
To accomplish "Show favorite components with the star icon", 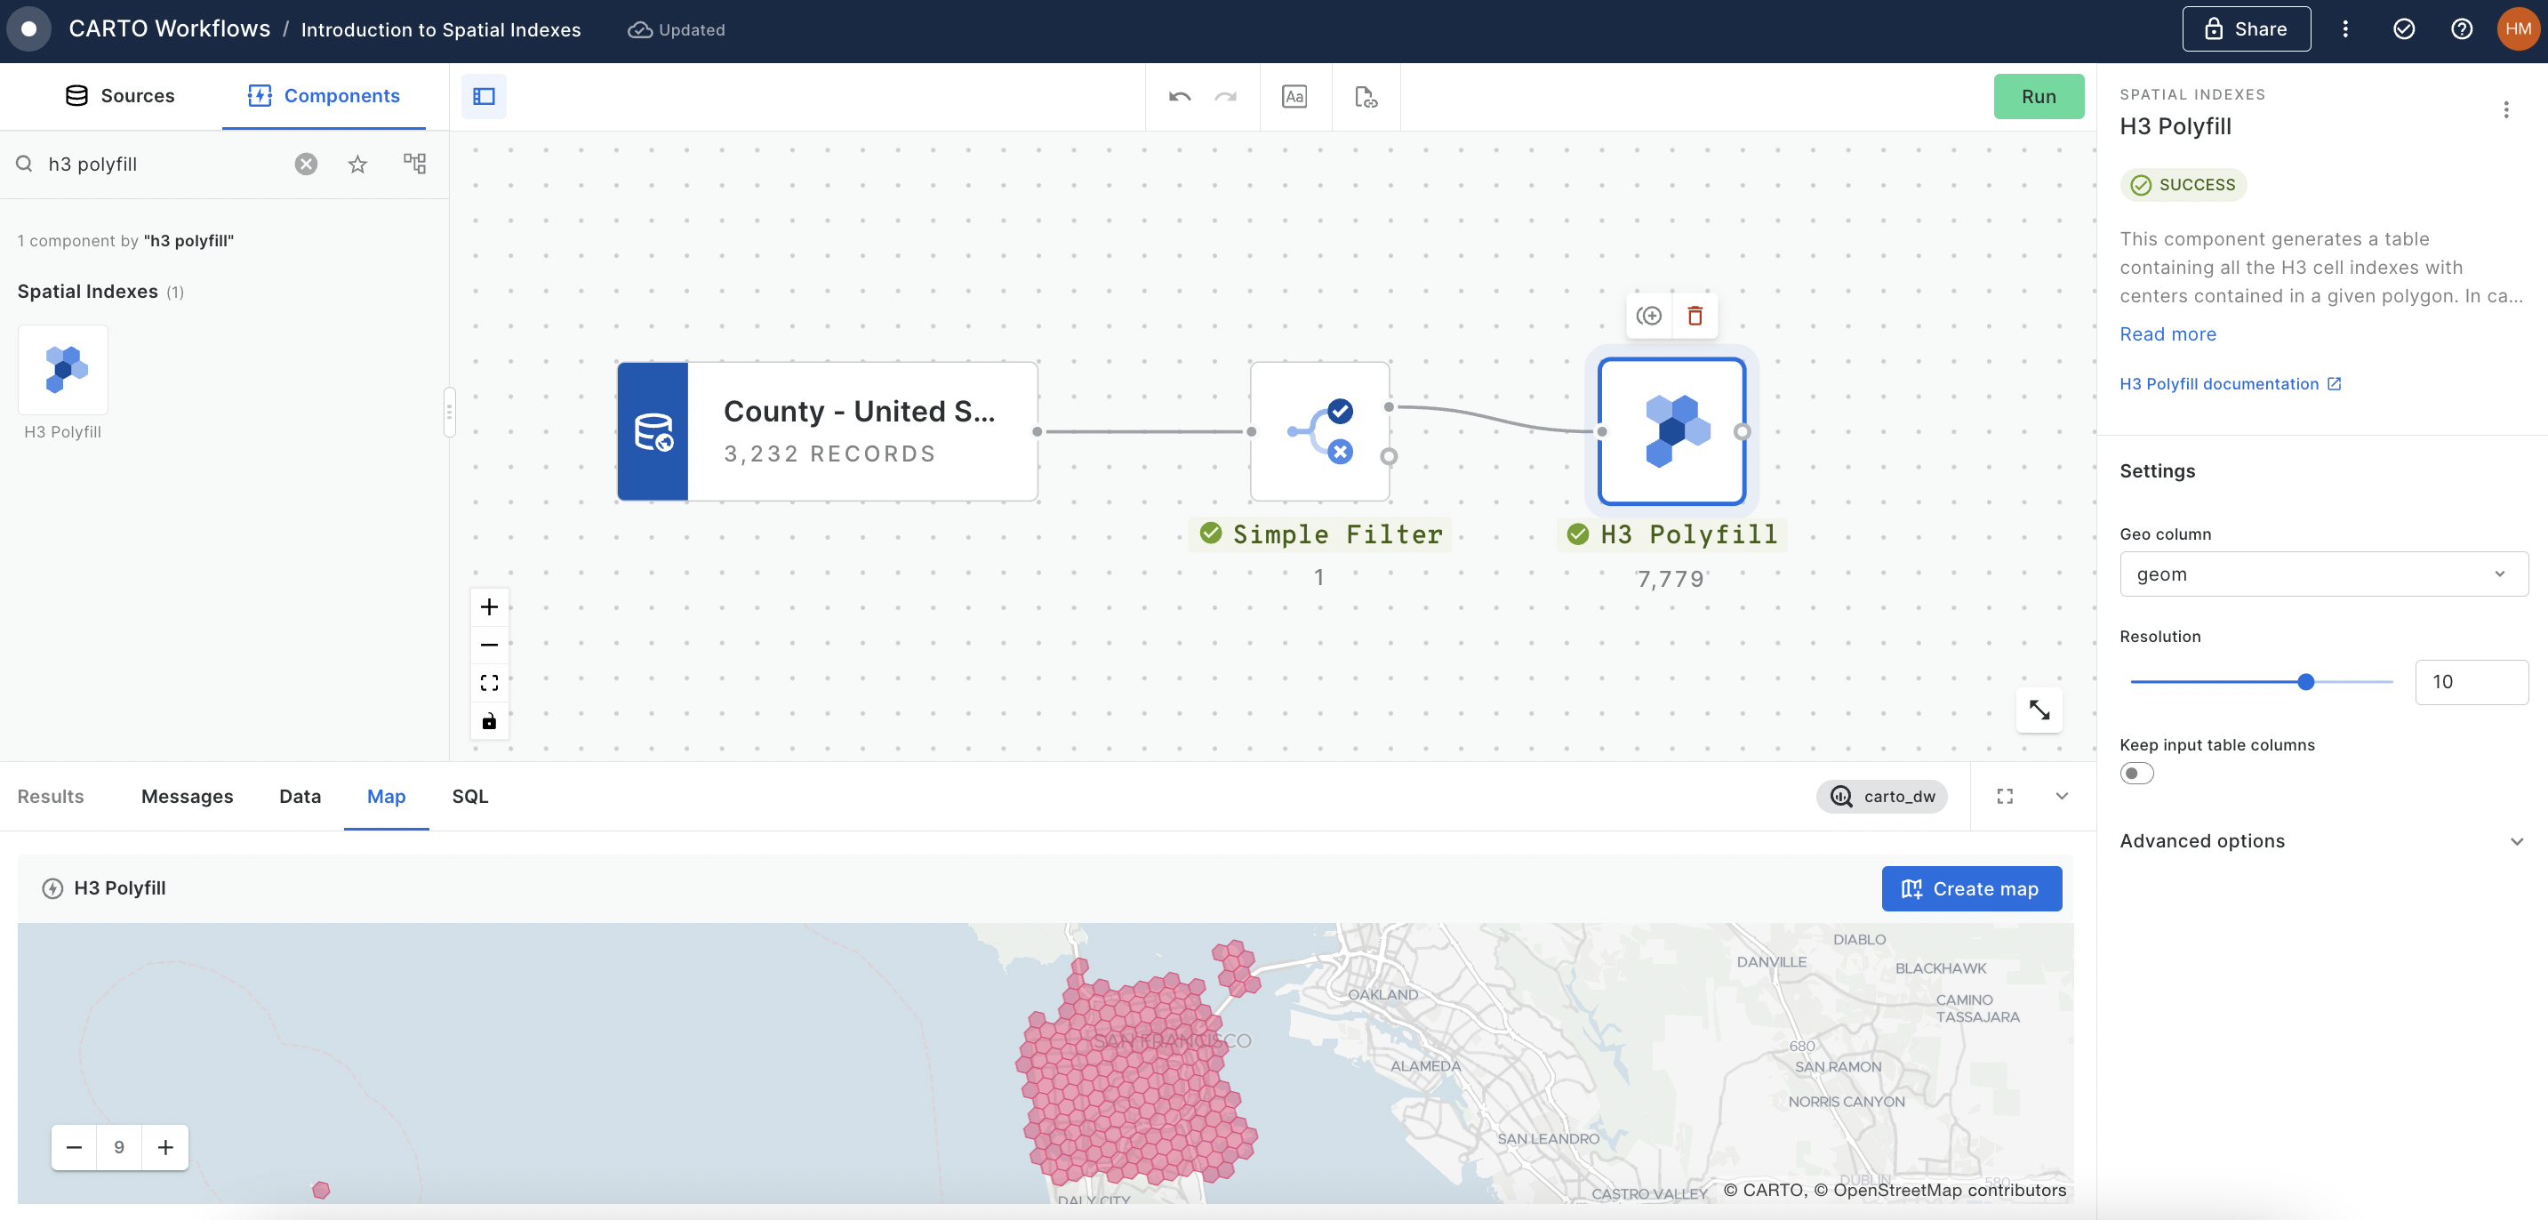I will 357,165.
